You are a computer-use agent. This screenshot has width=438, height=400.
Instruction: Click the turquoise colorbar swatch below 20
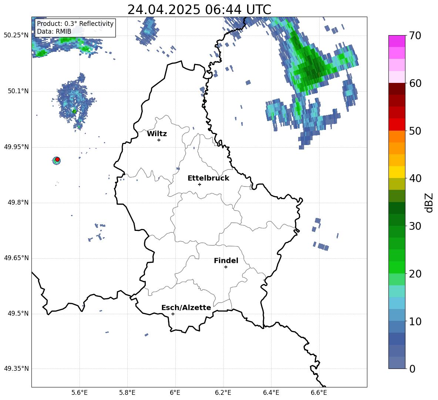pos(397,291)
